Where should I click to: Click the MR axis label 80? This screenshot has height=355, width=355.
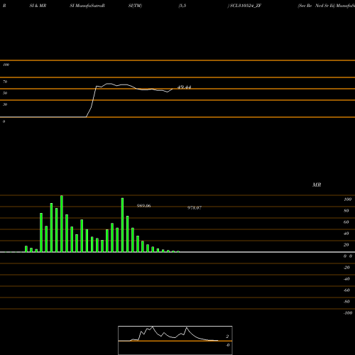[x=346, y=211]
